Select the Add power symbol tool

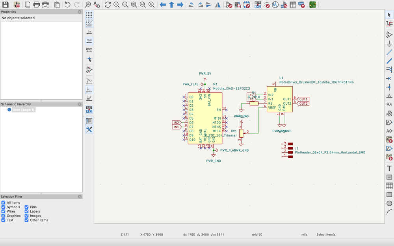coord(389,43)
